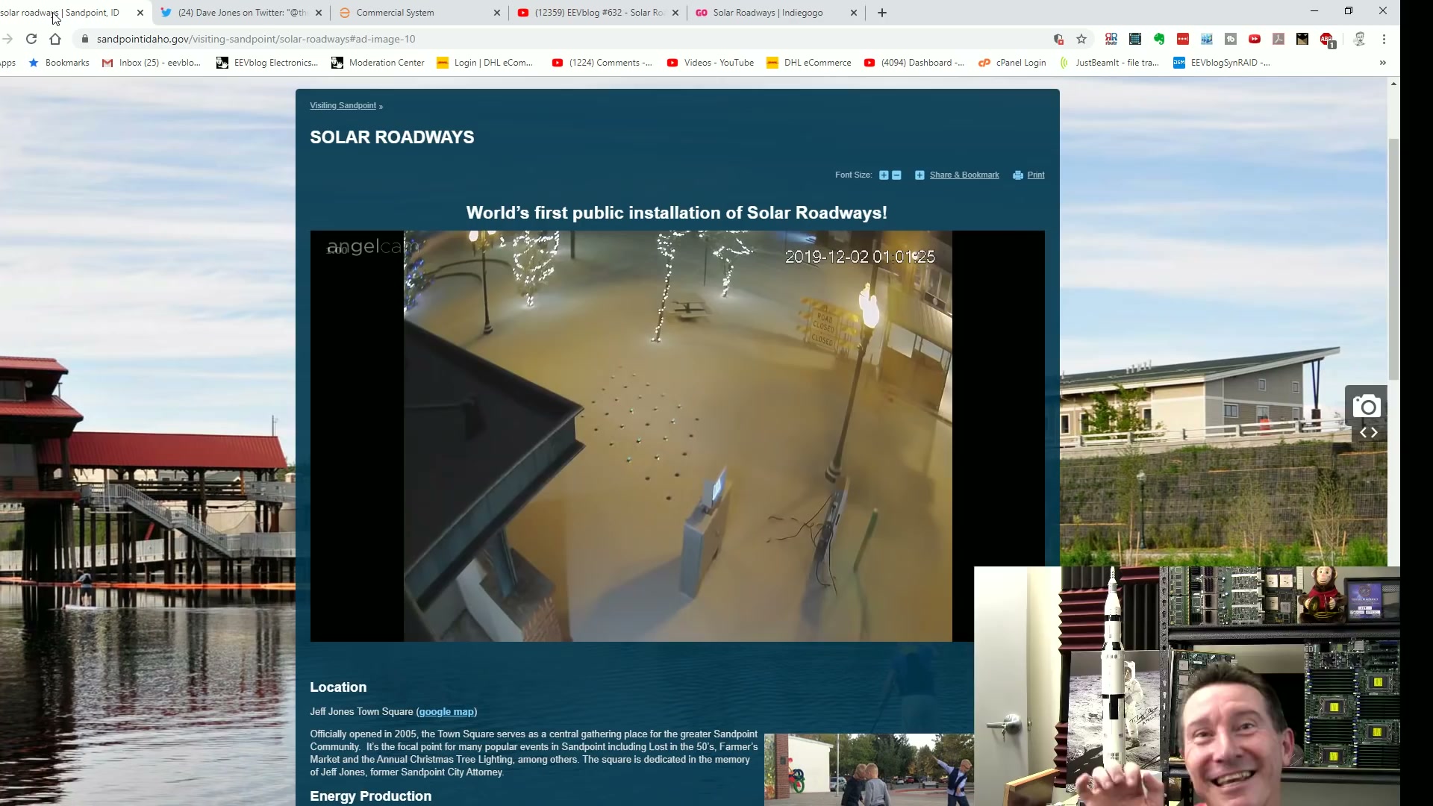Open the (4094) Dashboard bookmark
The width and height of the screenshot is (1433, 806).
[914, 63]
